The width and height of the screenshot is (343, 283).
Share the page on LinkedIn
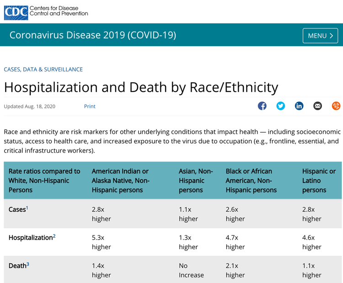pyautogui.click(x=299, y=106)
